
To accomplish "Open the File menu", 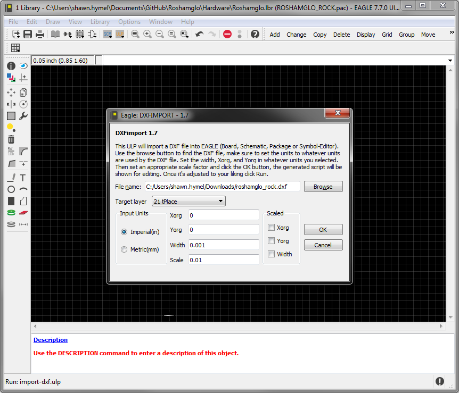I will coord(13,22).
